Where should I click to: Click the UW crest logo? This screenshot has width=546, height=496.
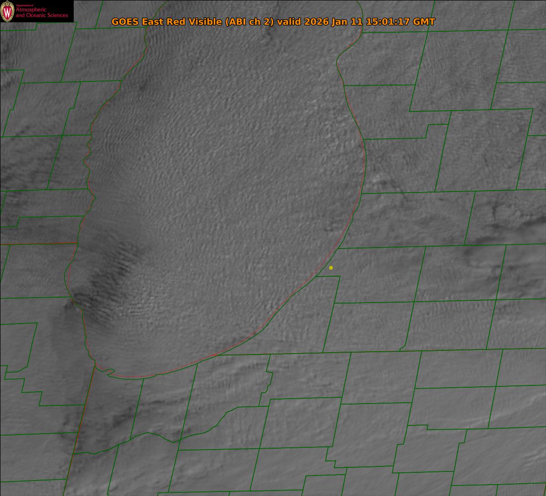click(7, 12)
